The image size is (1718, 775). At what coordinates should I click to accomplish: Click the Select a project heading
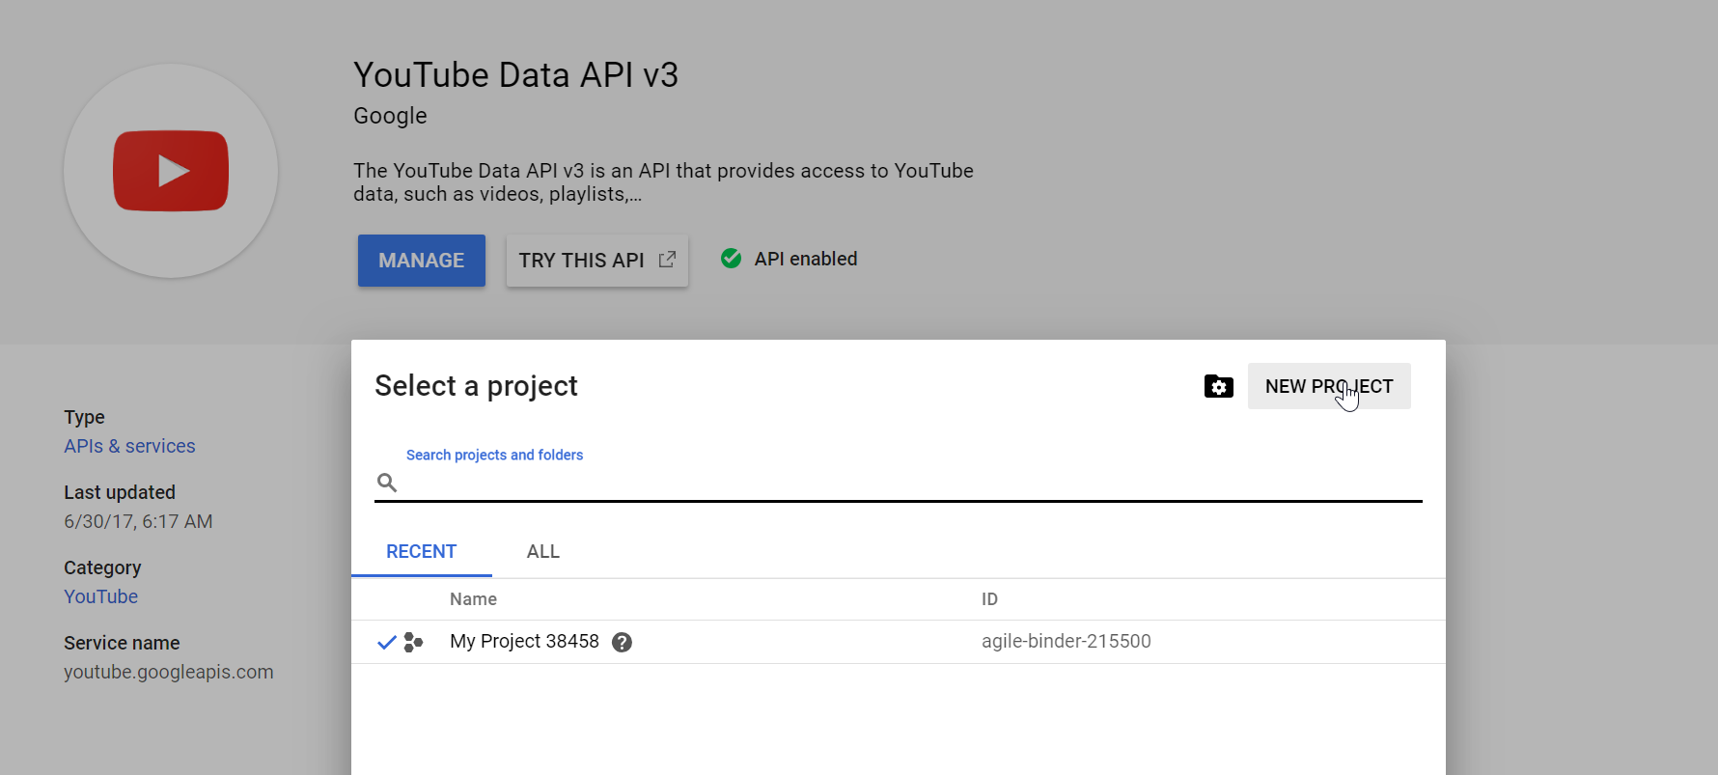point(476,386)
